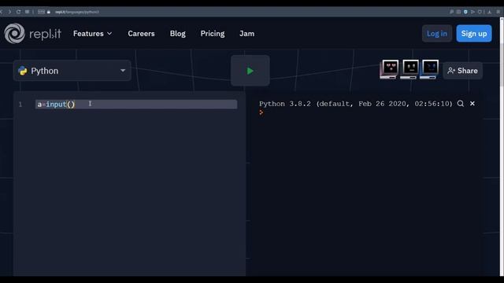Open the Pricing page
The height and width of the screenshot is (283, 504).
tap(213, 33)
